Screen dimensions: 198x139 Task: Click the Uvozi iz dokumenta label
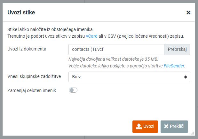tap(27, 49)
